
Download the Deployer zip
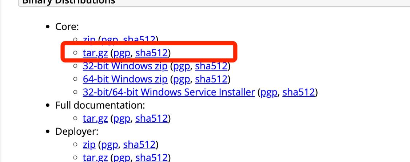tap(89, 145)
